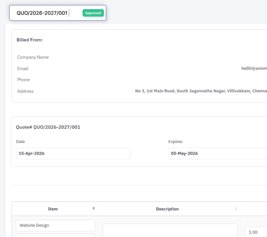Select the address text No 3, 1st Main Road
Viewport: 267px width, 237px height.
coord(155,91)
